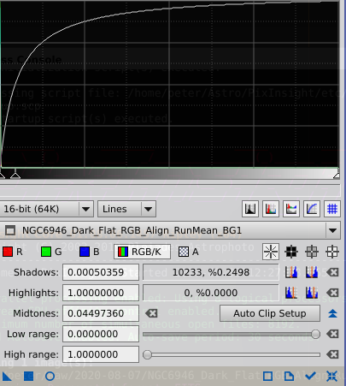Viewport: 346px width, 386px height.
Task: Click the view icon beside NGC6946 name
Action: coord(10,230)
